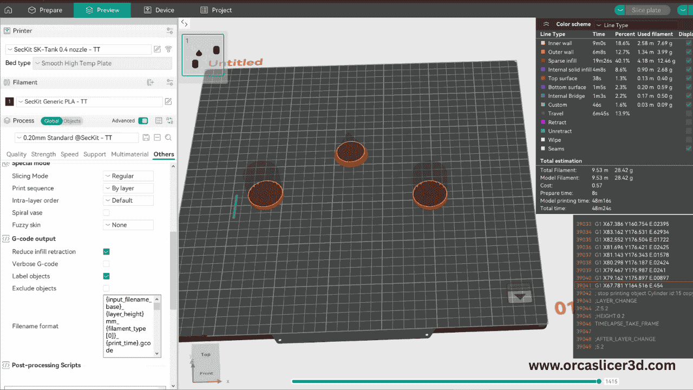Image resolution: width=693 pixels, height=390 pixels.
Task: Open the Support settings tab
Action: [x=95, y=154]
